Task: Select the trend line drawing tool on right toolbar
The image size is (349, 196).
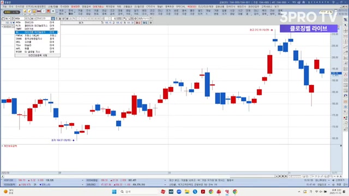Action: [x=345, y=47]
